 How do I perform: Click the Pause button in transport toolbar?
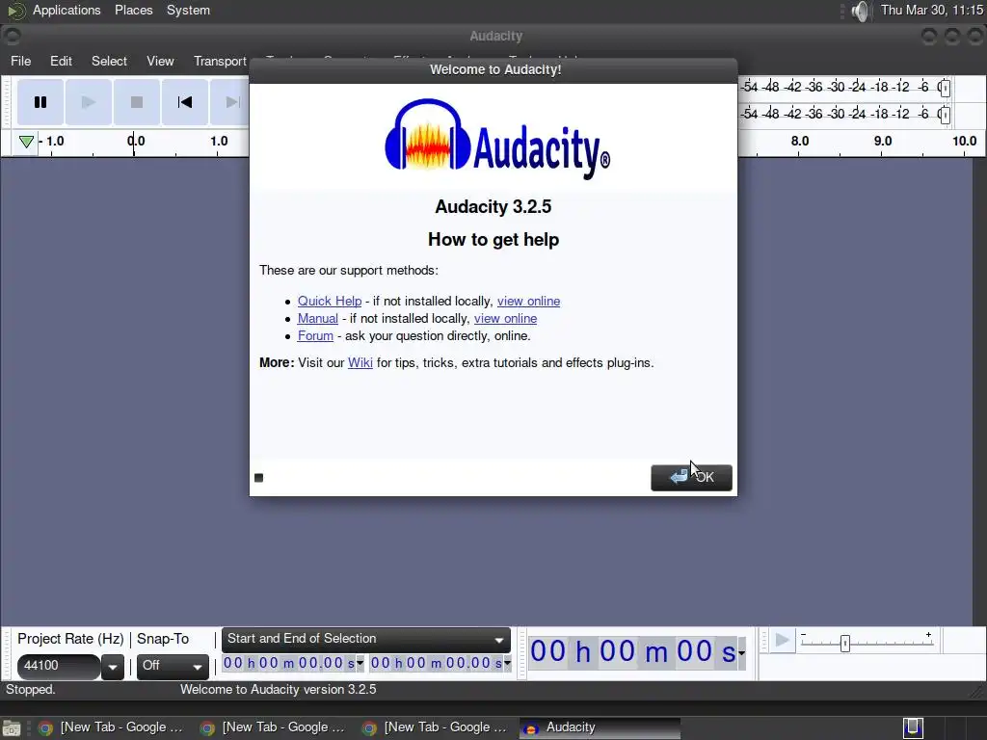40,102
